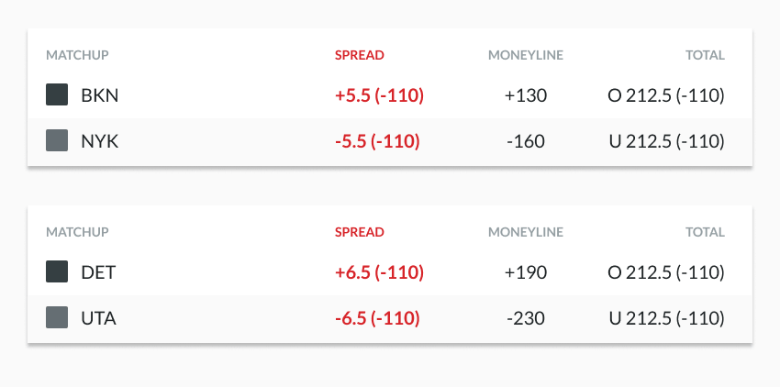This screenshot has width=780, height=387.
Task: Select BKN +5.5 spread bet
Action: tap(379, 95)
